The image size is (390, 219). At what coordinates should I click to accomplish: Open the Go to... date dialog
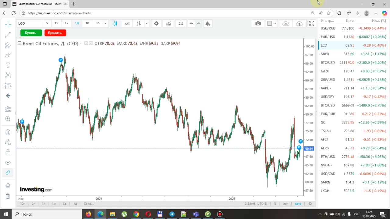(89, 204)
